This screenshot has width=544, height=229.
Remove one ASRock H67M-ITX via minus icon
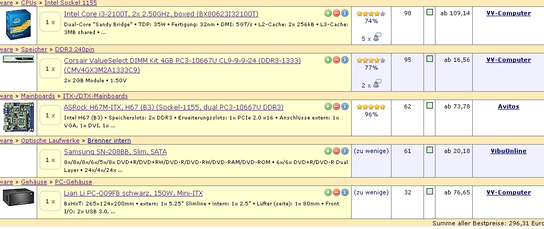coord(336,106)
